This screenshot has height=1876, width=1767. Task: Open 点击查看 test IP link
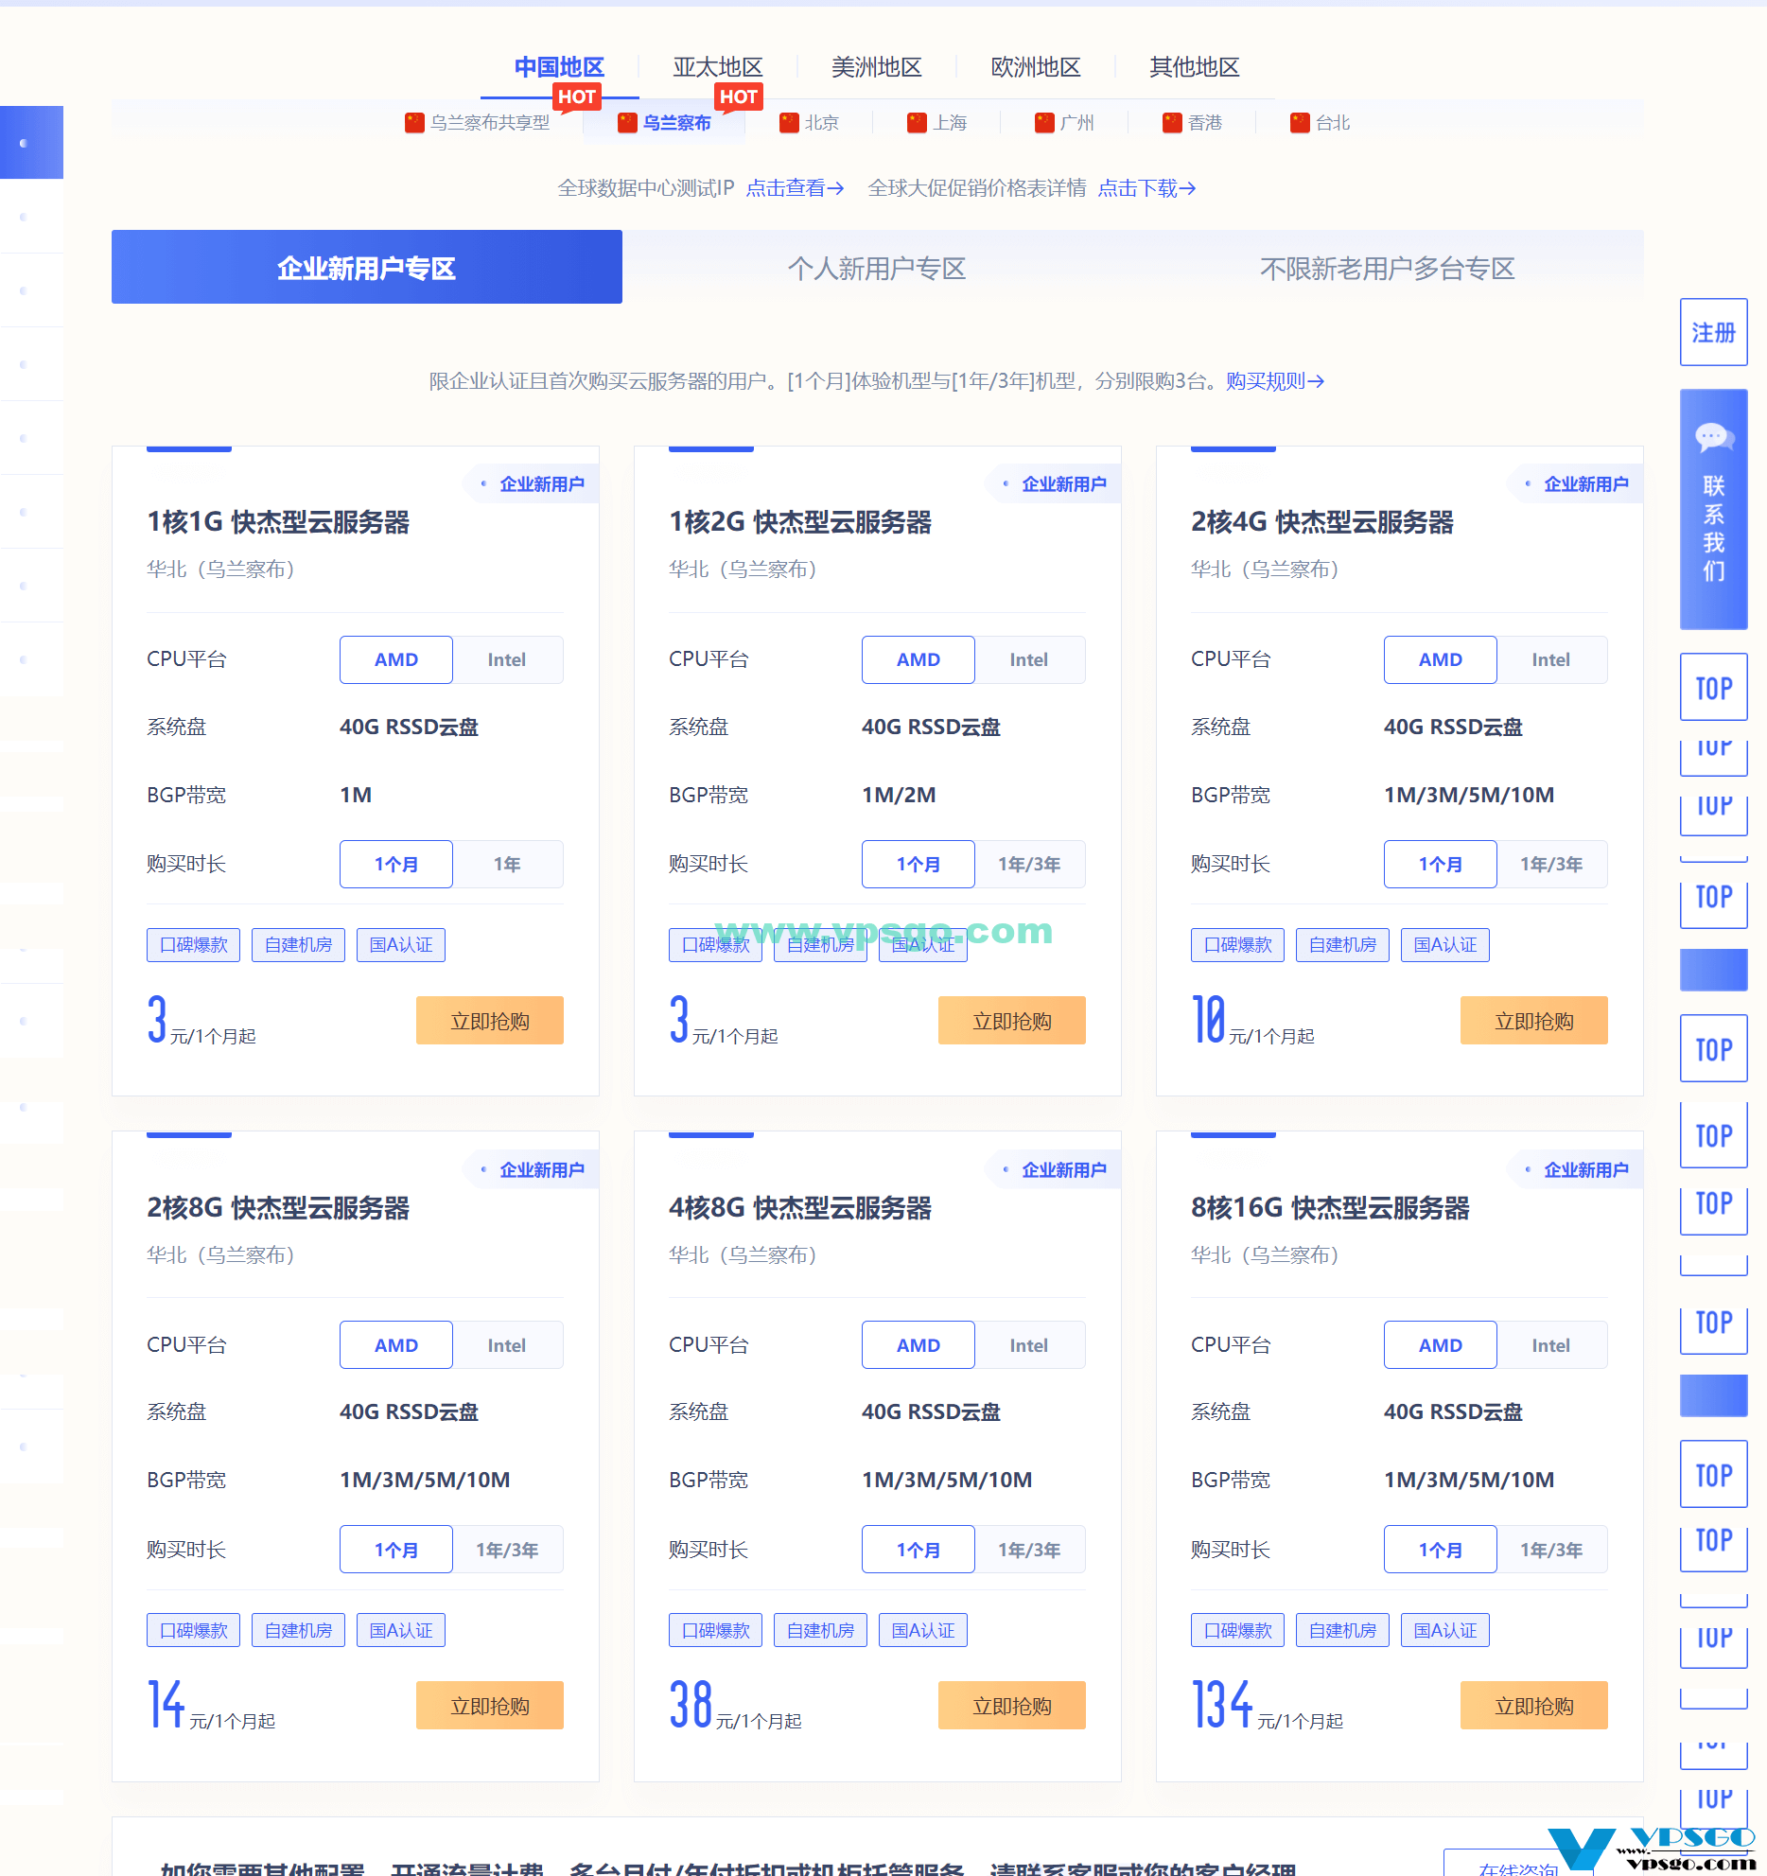pyautogui.click(x=795, y=188)
